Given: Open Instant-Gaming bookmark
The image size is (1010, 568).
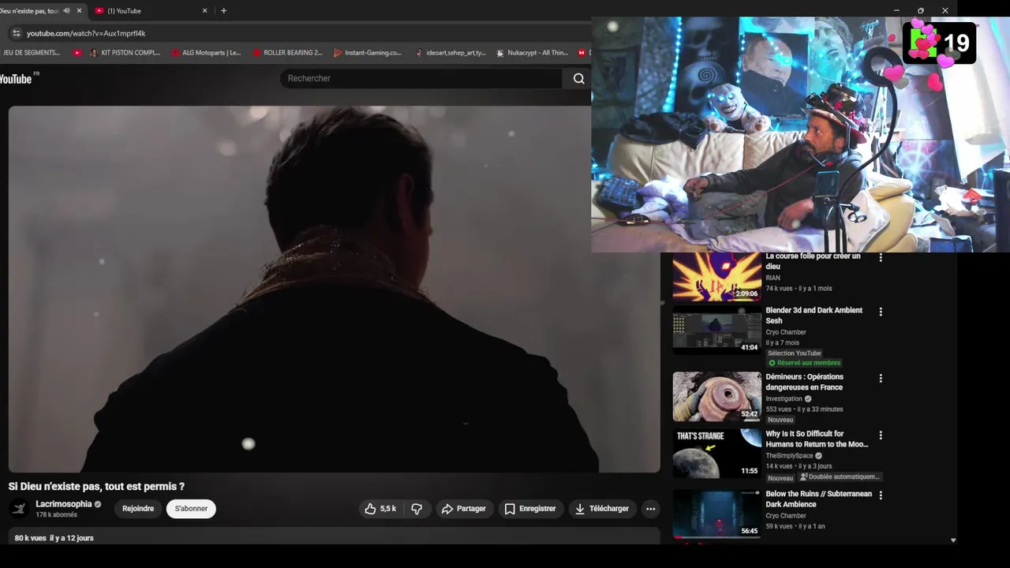Looking at the screenshot, I should click(x=368, y=53).
